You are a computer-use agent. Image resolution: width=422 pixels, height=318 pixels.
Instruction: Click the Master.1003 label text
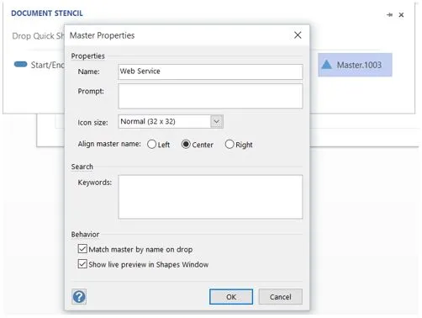coord(359,65)
